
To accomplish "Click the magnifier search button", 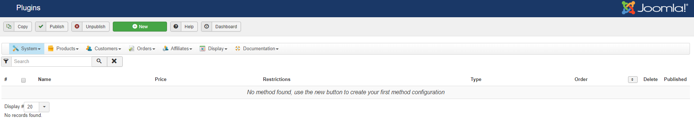I will click(99, 61).
